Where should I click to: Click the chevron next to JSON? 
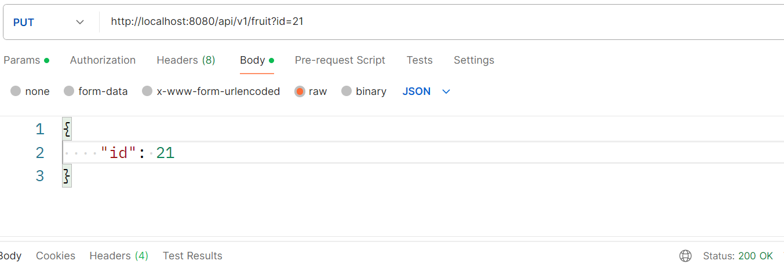coord(446,91)
